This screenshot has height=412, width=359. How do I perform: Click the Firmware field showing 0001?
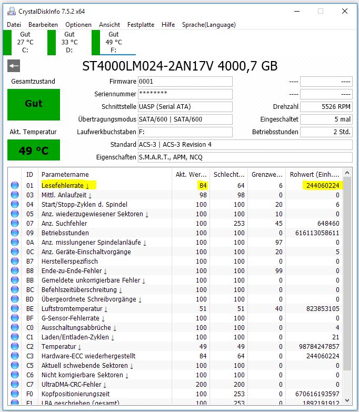[185, 82]
